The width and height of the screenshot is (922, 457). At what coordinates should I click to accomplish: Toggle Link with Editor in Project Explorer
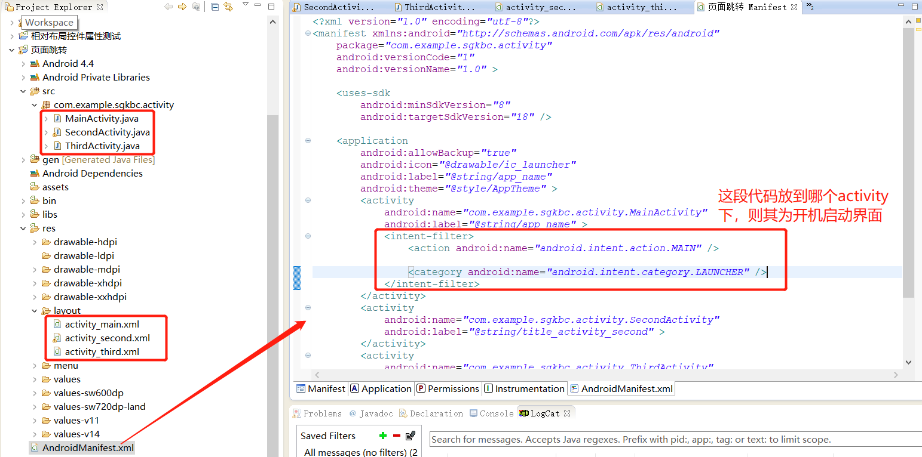click(x=228, y=7)
